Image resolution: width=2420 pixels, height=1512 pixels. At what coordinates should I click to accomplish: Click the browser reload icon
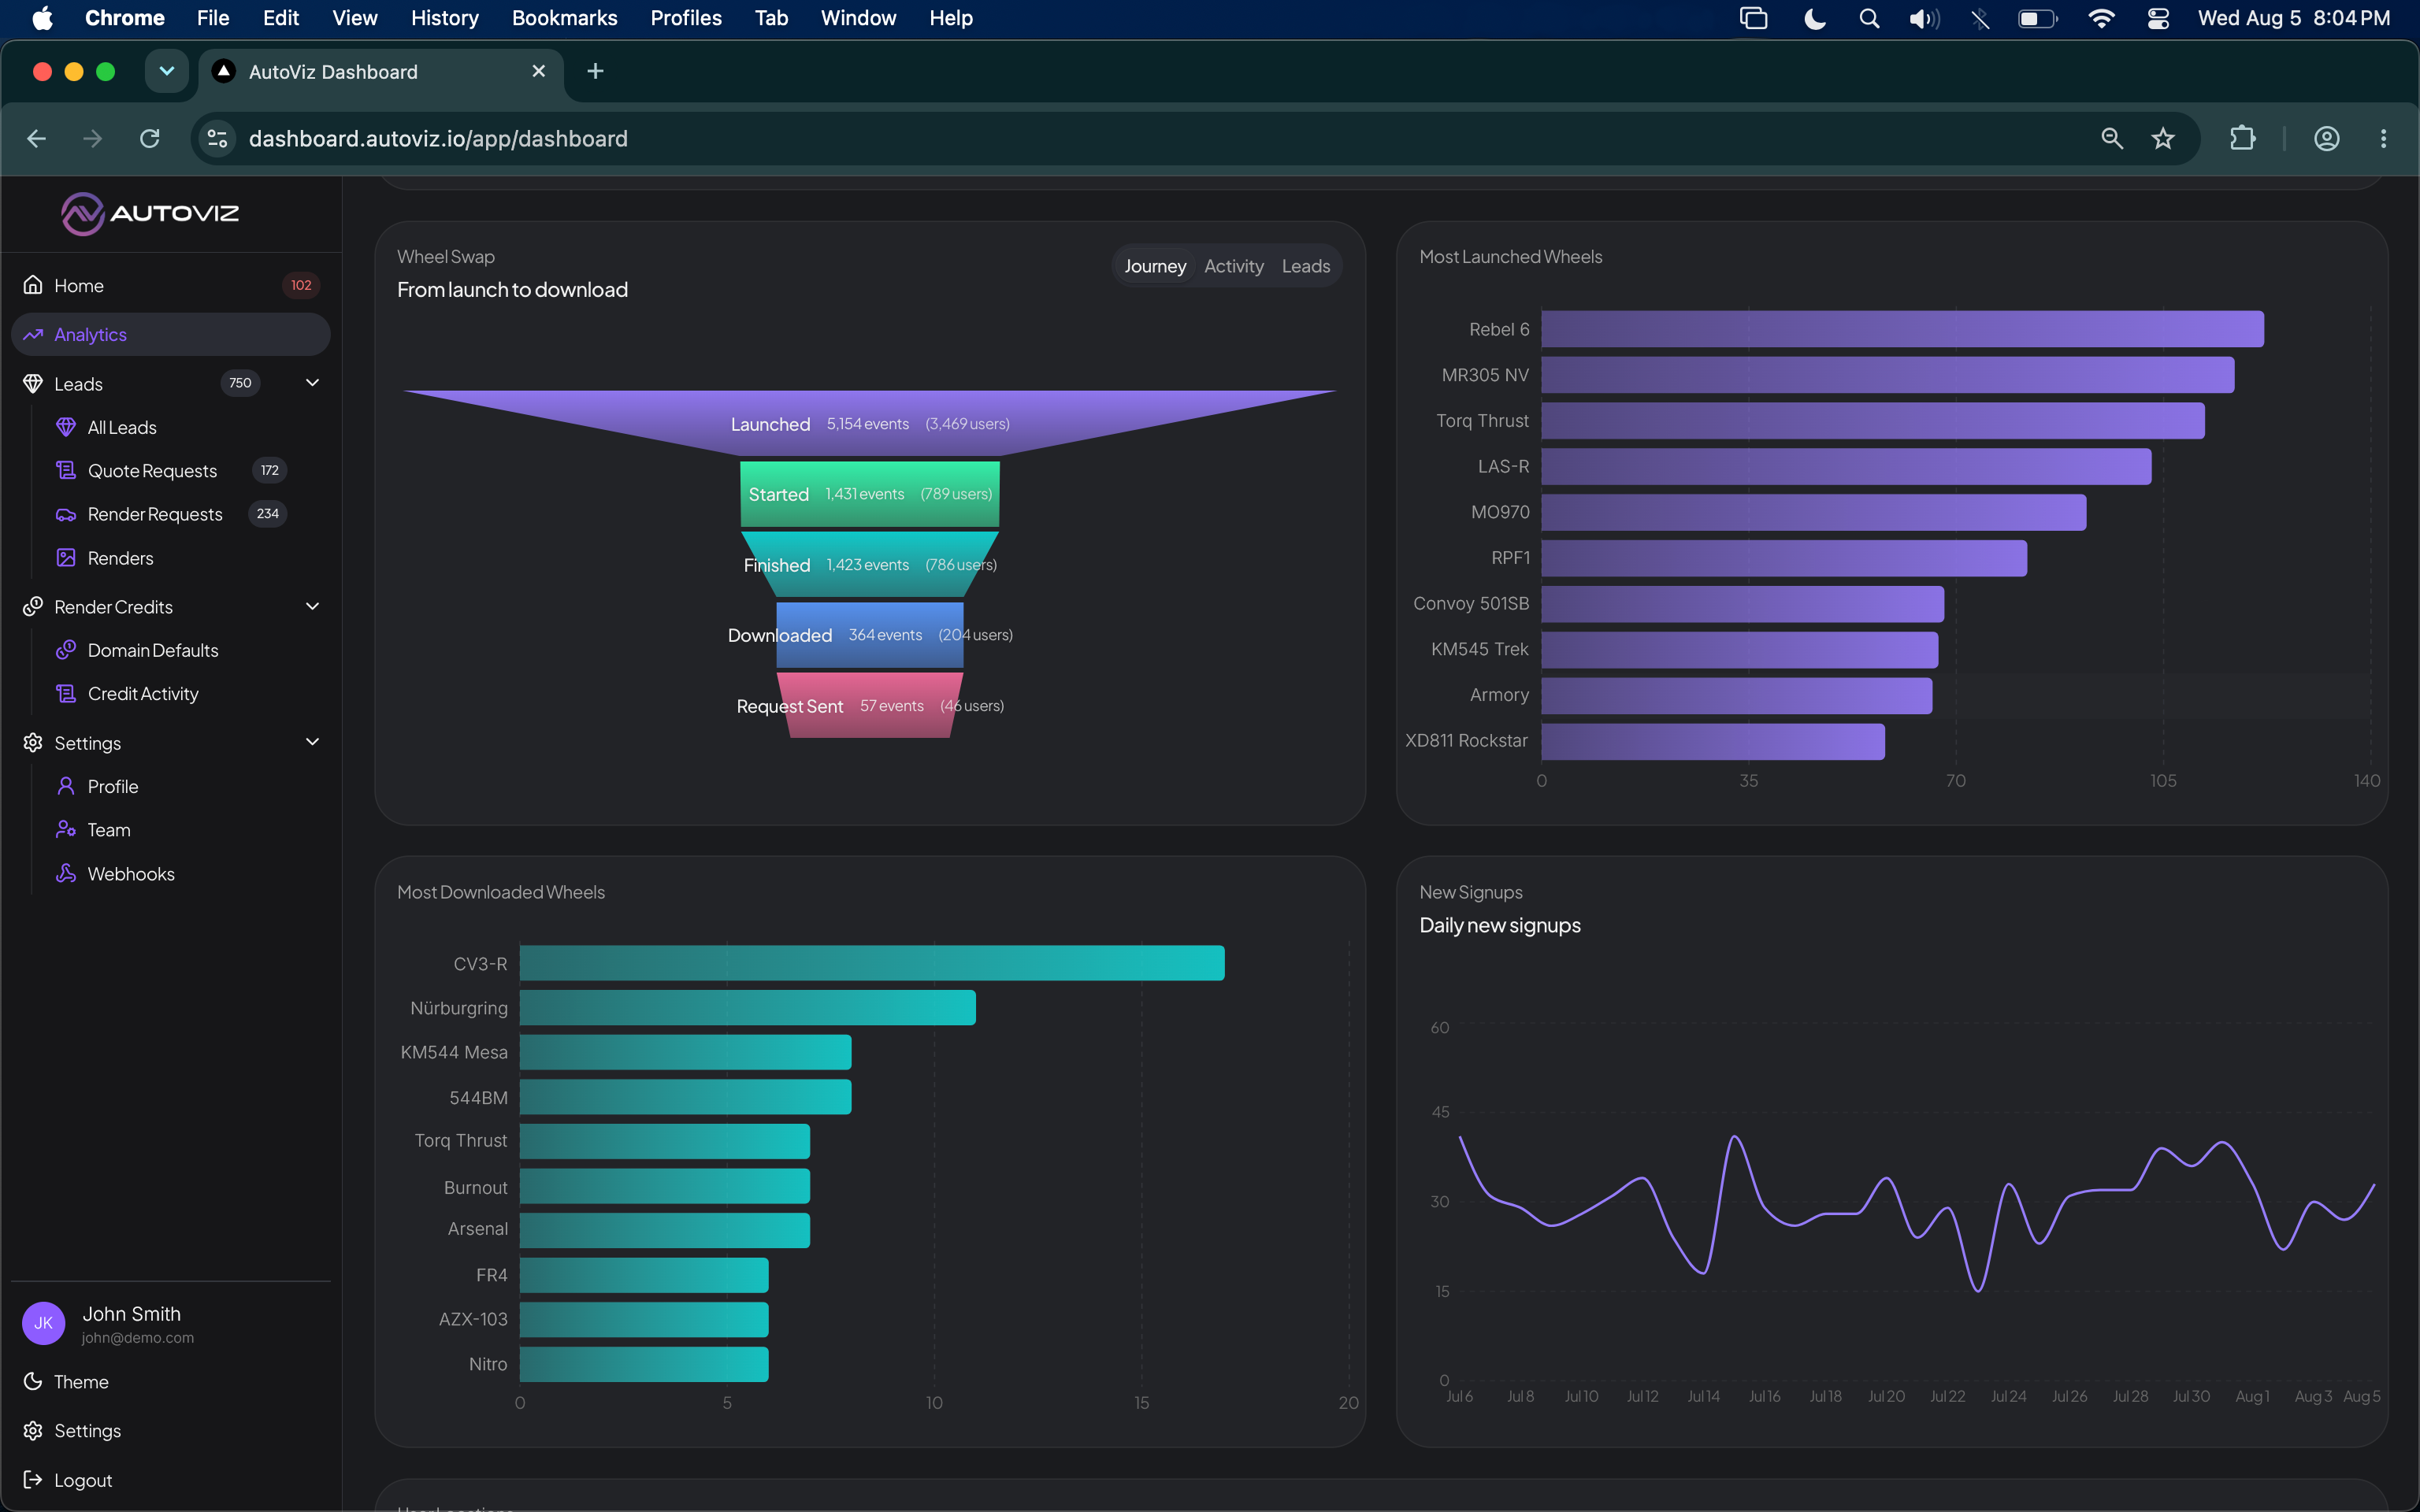150,138
